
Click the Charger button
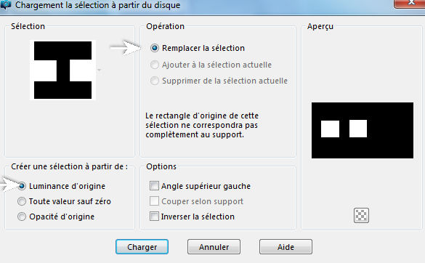click(x=142, y=247)
